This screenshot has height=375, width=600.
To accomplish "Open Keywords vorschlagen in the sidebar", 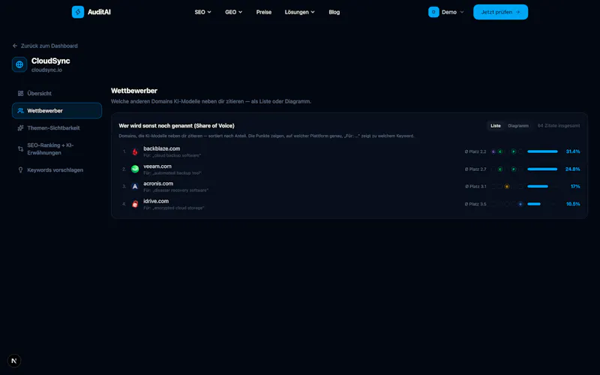I will 57,170.
